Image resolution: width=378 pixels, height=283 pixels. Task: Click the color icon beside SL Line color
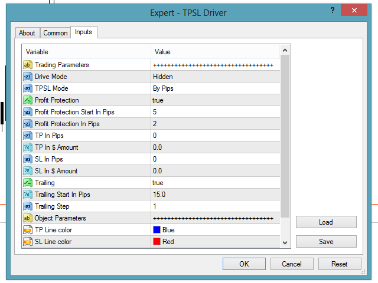click(28, 242)
